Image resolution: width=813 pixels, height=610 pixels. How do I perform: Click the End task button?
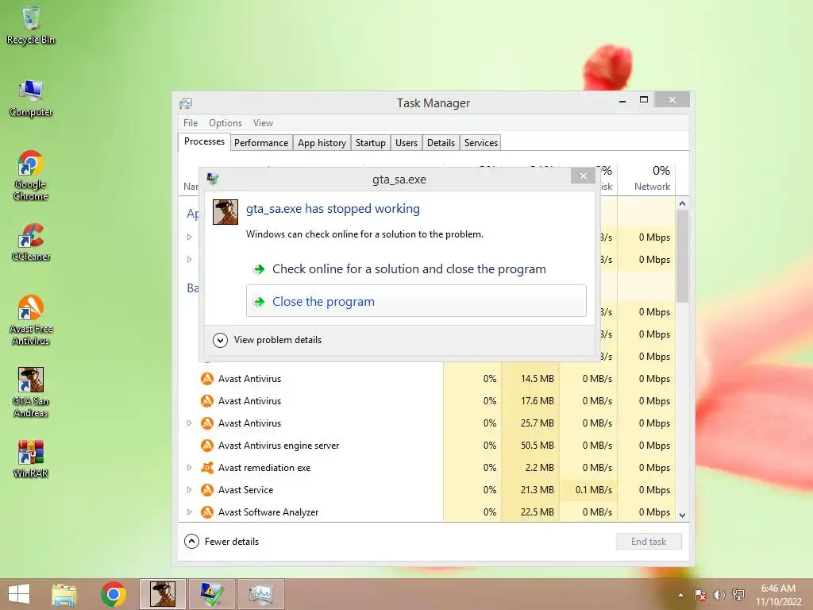tap(649, 542)
